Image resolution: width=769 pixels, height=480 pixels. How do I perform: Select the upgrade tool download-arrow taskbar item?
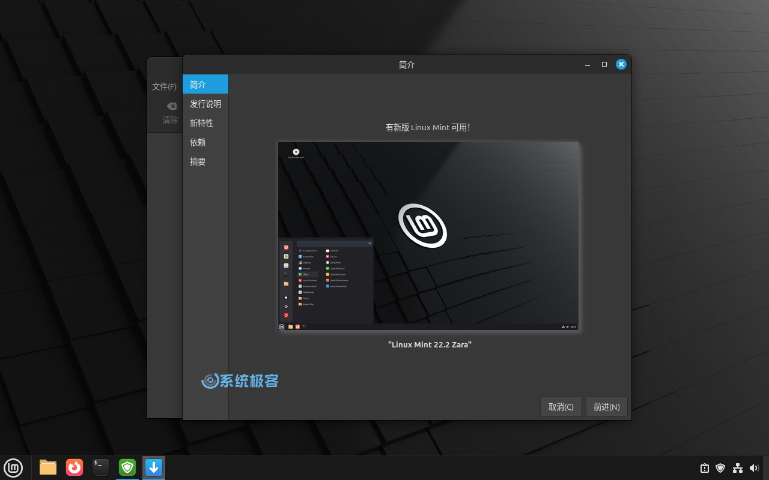[x=154, y=467]
